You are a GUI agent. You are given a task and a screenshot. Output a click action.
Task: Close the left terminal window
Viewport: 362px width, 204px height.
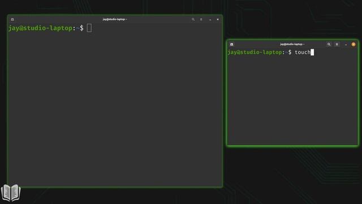[218, 19]
